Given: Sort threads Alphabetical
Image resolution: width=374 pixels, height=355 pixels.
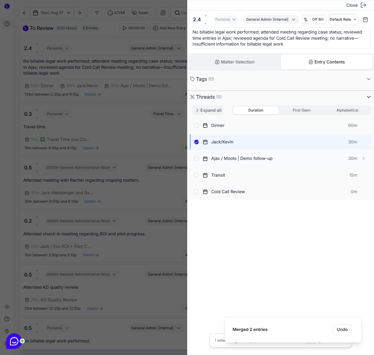Looking at the screenshot, I should click(347, 110).
